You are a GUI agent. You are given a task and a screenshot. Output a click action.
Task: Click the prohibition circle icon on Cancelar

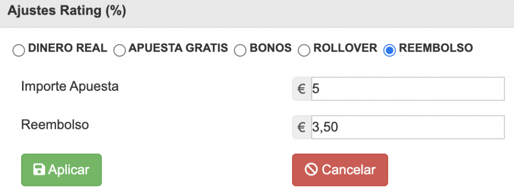coord(310,170)
